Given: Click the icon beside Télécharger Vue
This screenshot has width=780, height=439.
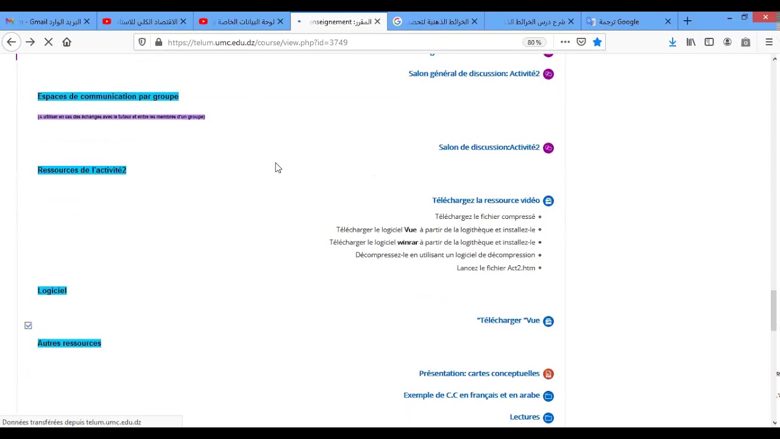Looking at the screenshot, I should click(548, 321).
